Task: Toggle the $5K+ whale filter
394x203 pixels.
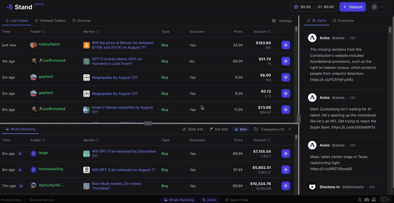Action: point(241,130)
